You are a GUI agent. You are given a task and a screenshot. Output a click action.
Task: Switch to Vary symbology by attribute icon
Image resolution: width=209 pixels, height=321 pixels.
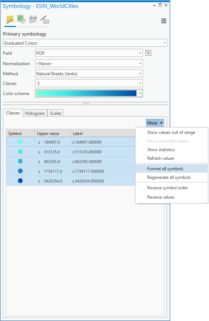click(21, 19)
